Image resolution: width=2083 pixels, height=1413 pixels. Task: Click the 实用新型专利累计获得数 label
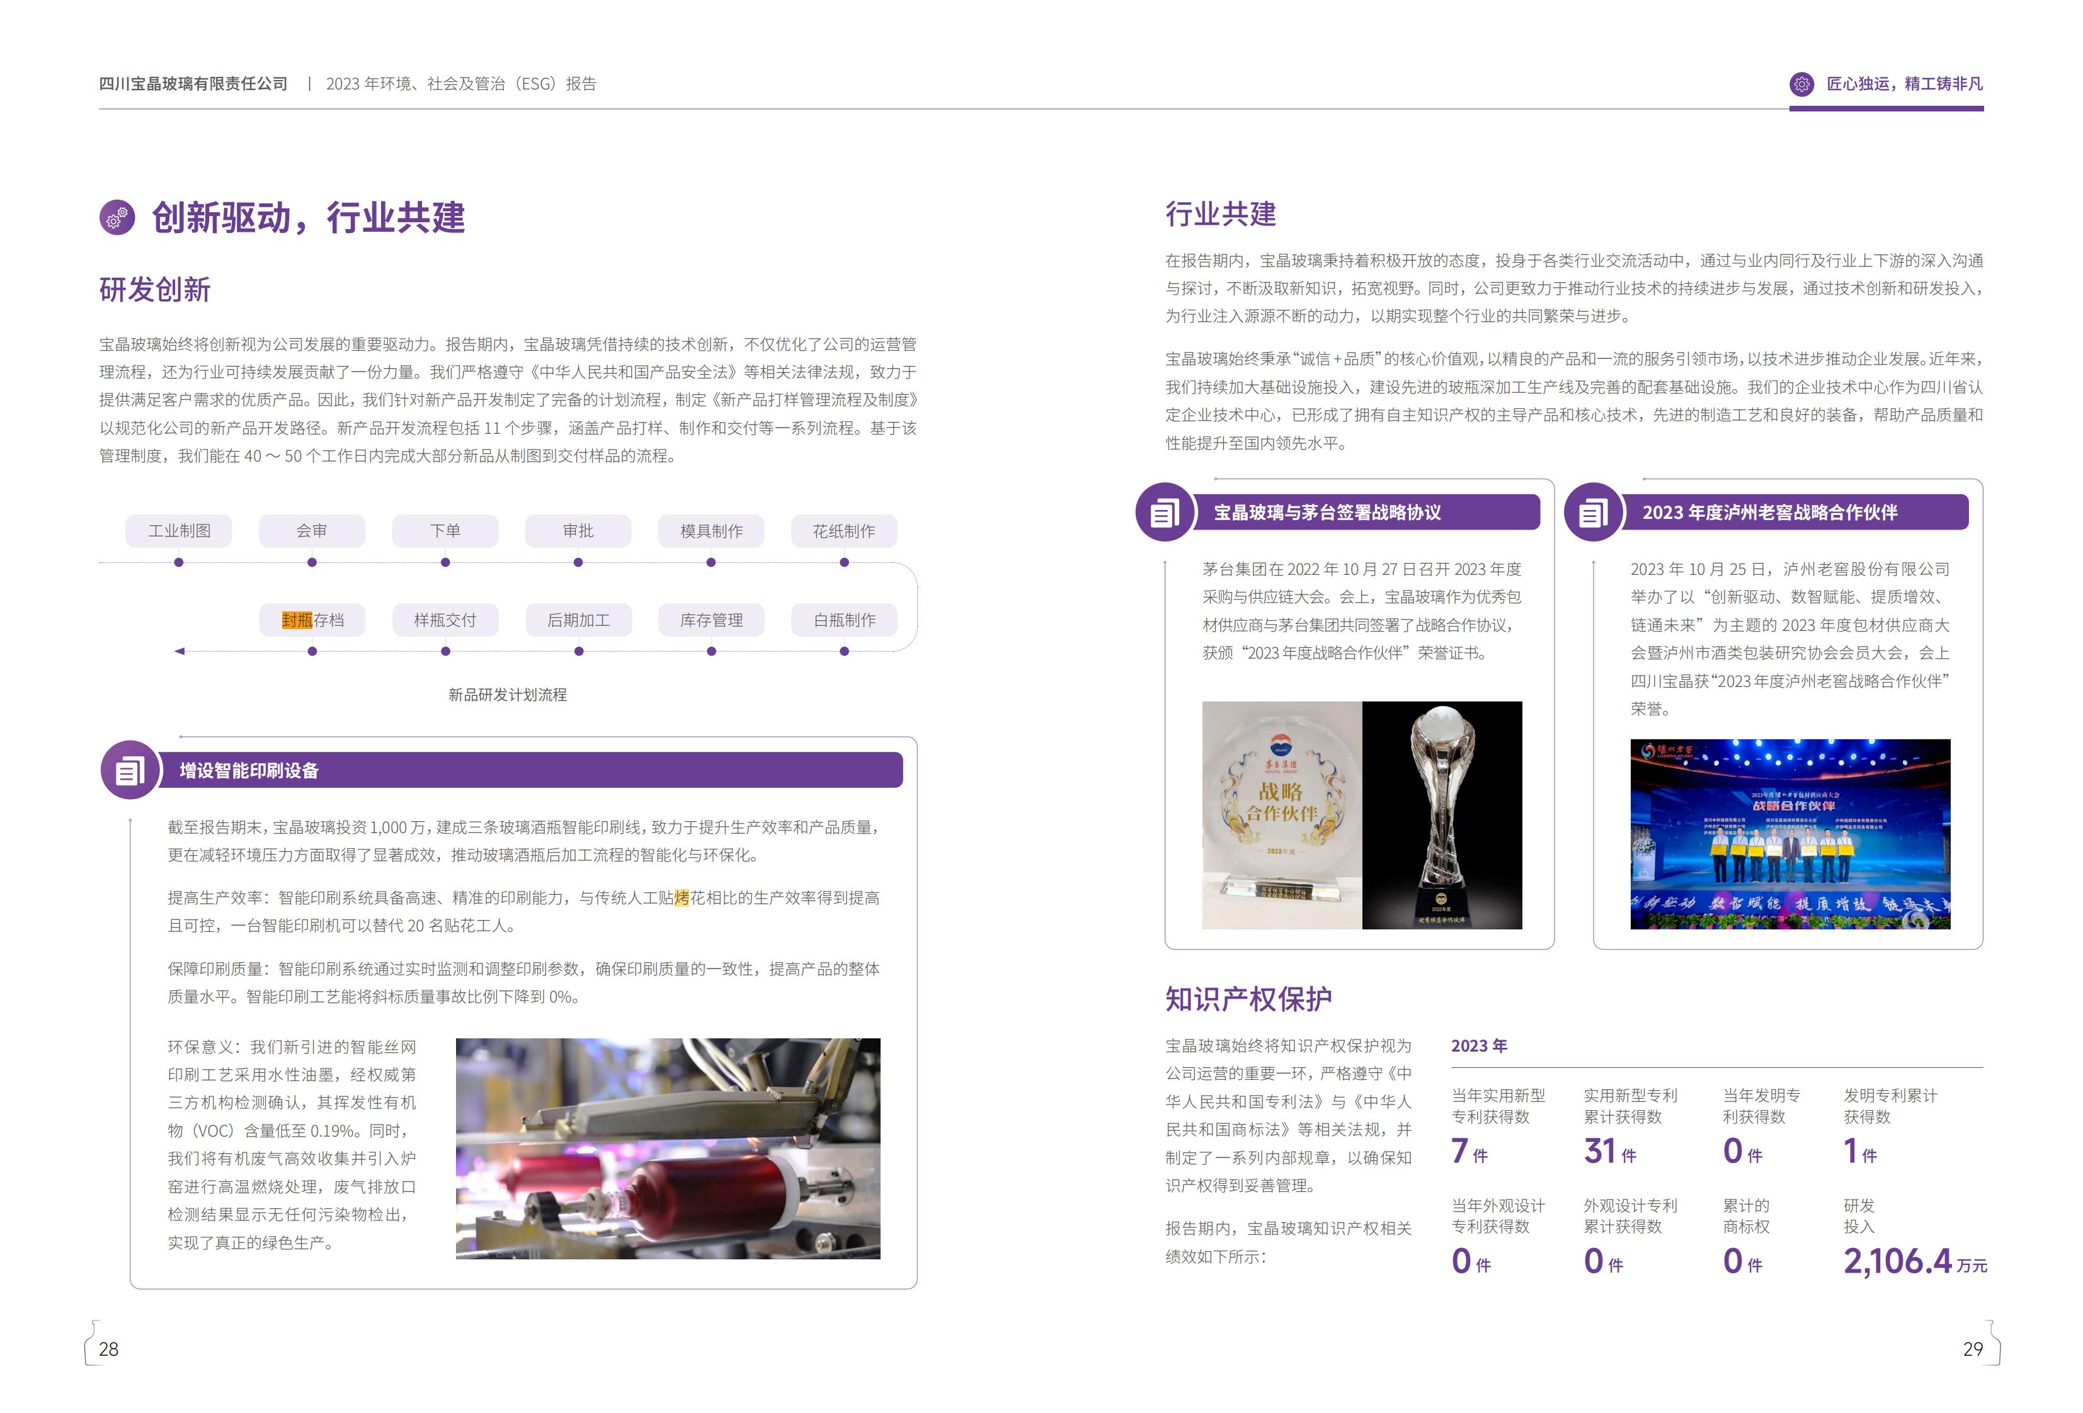pyautogui.click(x=1630, y=1106)
